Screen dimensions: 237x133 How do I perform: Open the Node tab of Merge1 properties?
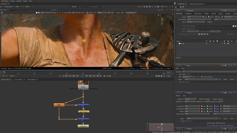184,96
